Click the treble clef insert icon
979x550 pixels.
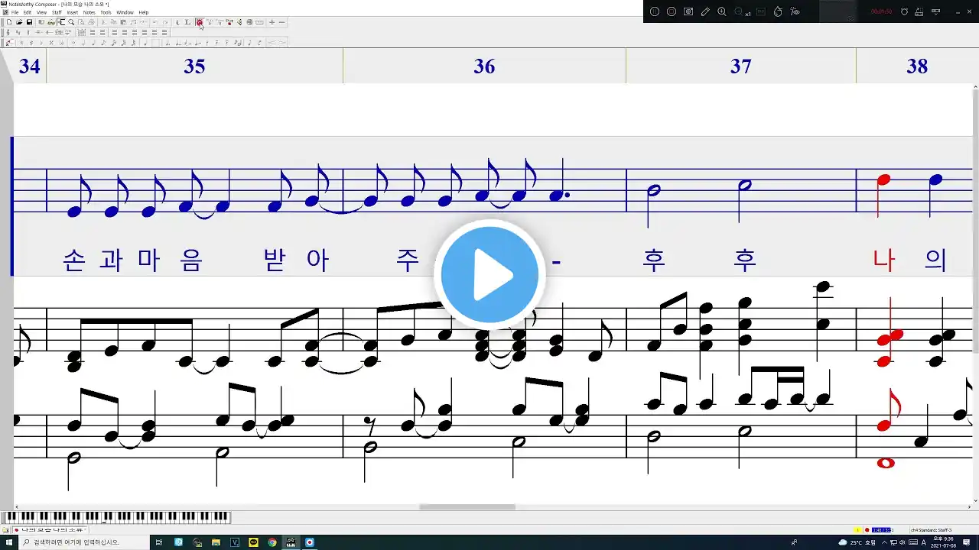[x=8, y=32]
